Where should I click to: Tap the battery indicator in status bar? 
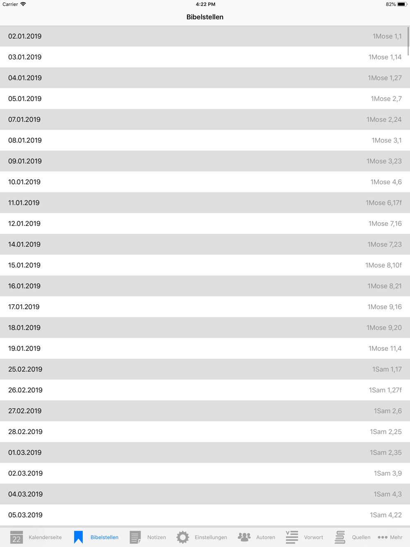[402, 4]
